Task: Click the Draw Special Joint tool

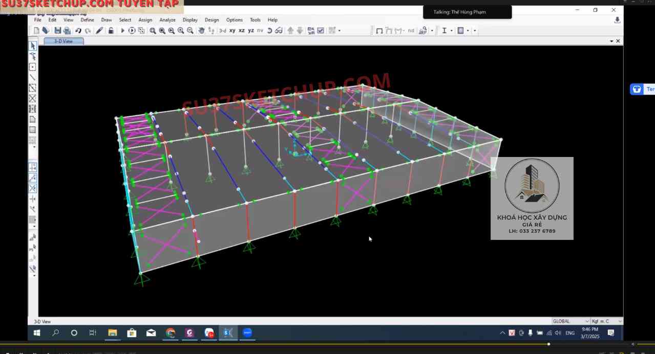Action: (x=33, y=67)
